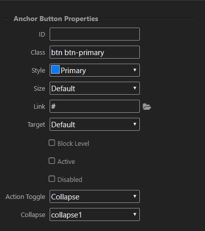Enable the Block Level checkbox
Viewport: 205px width, 231px height.
coord(52,143)
